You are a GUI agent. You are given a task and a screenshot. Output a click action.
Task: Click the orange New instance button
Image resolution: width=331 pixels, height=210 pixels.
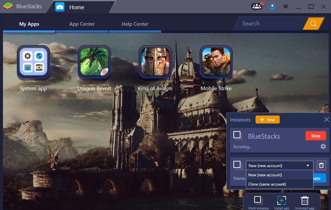tap(267, 120)
